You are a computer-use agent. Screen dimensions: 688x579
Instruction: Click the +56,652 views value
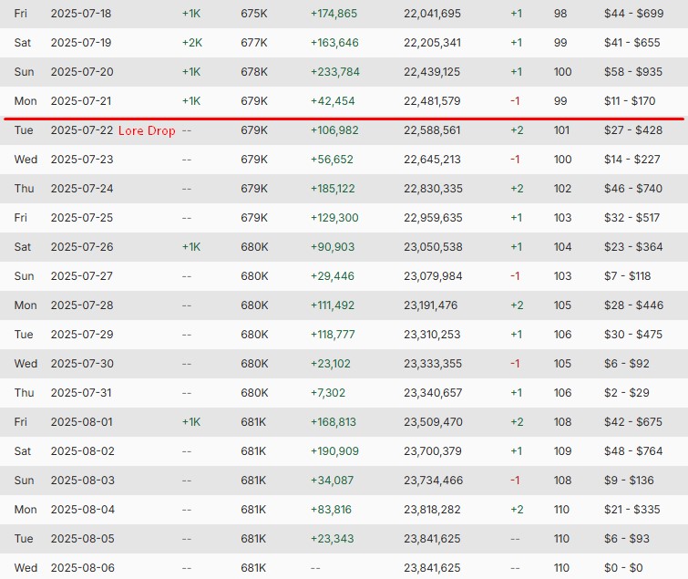pos(332,160)
